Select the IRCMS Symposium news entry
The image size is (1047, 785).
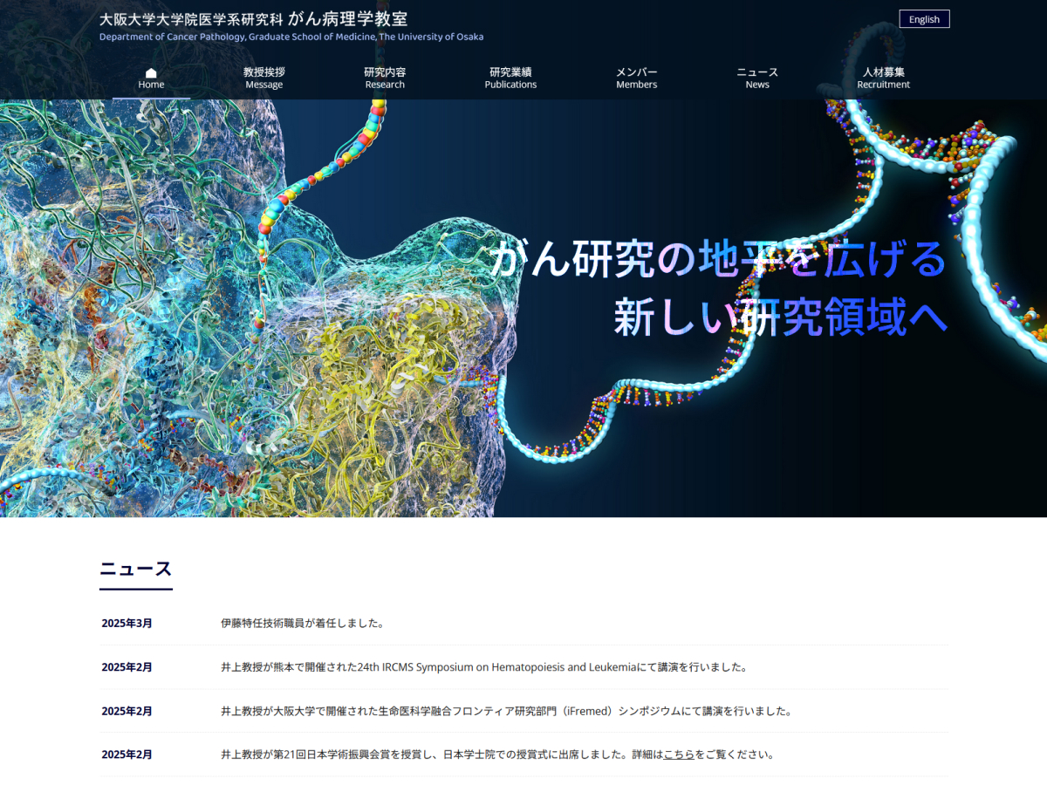coord(484,667)
